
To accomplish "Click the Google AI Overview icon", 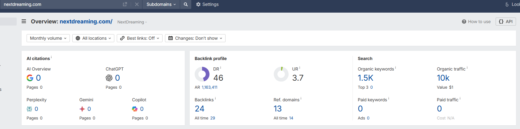I will click(30, 78).
